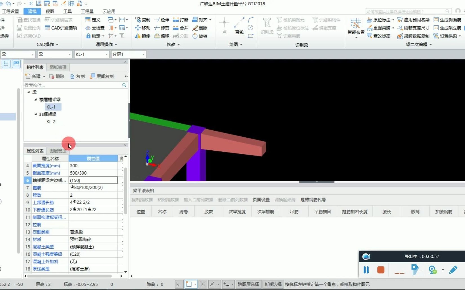Viewport: 465px width, 290px height.
Task: Toggle the 附加 checkbox for 截面宽度 row
Action: 123,166
